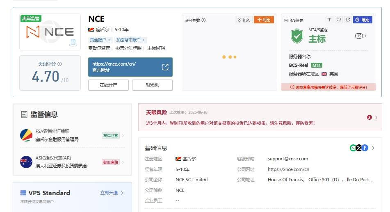Expand arrow beside the FSA row's 离岸监管 badge
The image size is (390, 212).
(123, 136)
